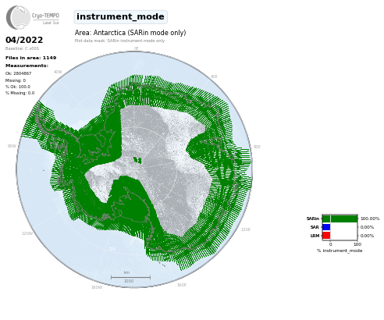The image size is (384, 320).
Task: Click the 0E longitude label
Action: [136, 48]
